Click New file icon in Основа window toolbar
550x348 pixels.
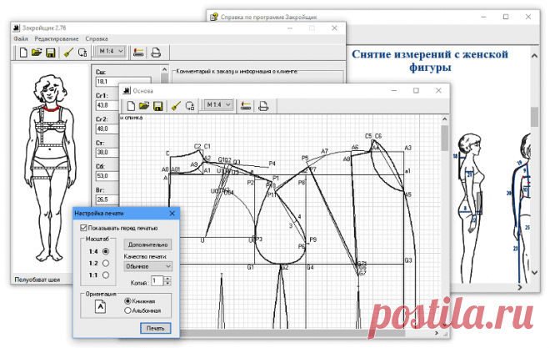(131, 106)
